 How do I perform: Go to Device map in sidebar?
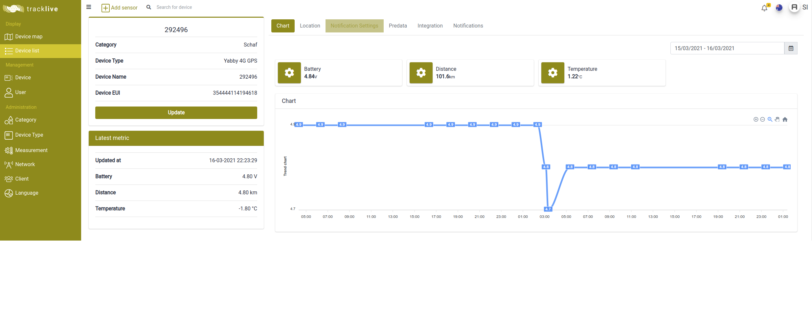pos(29,37)
